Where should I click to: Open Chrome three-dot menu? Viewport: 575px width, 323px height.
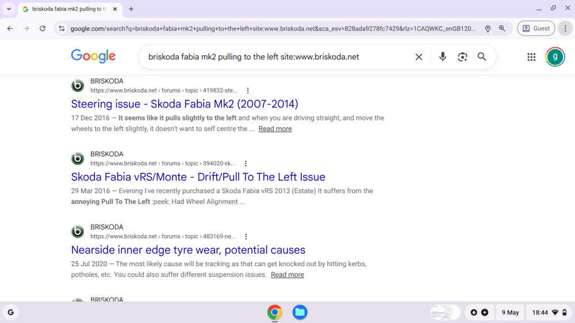click(565, 28)
